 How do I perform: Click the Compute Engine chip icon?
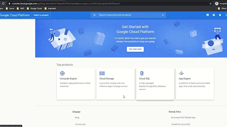point(62,73)
